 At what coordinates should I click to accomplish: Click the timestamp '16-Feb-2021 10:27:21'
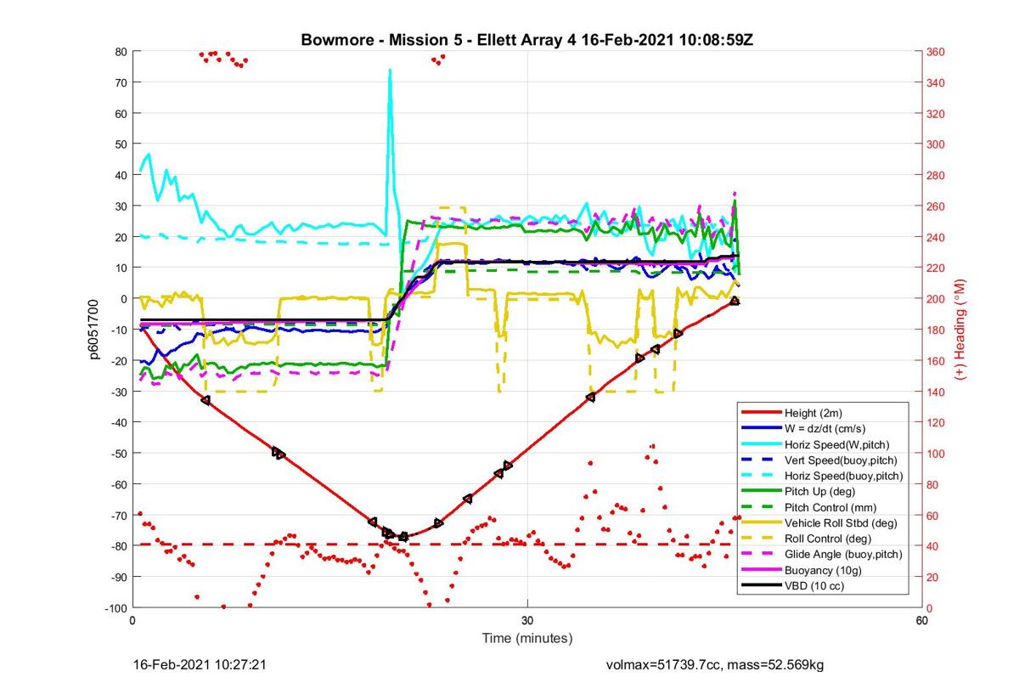pos(201,665)
